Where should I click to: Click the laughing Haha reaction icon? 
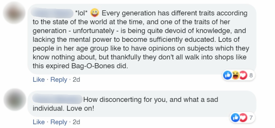pyautogui.click(x=235, y=75)
